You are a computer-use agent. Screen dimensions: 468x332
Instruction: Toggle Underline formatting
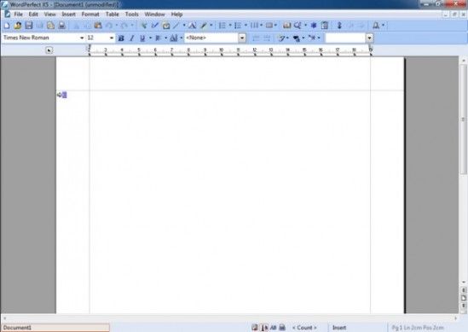[x=142, y=38]
